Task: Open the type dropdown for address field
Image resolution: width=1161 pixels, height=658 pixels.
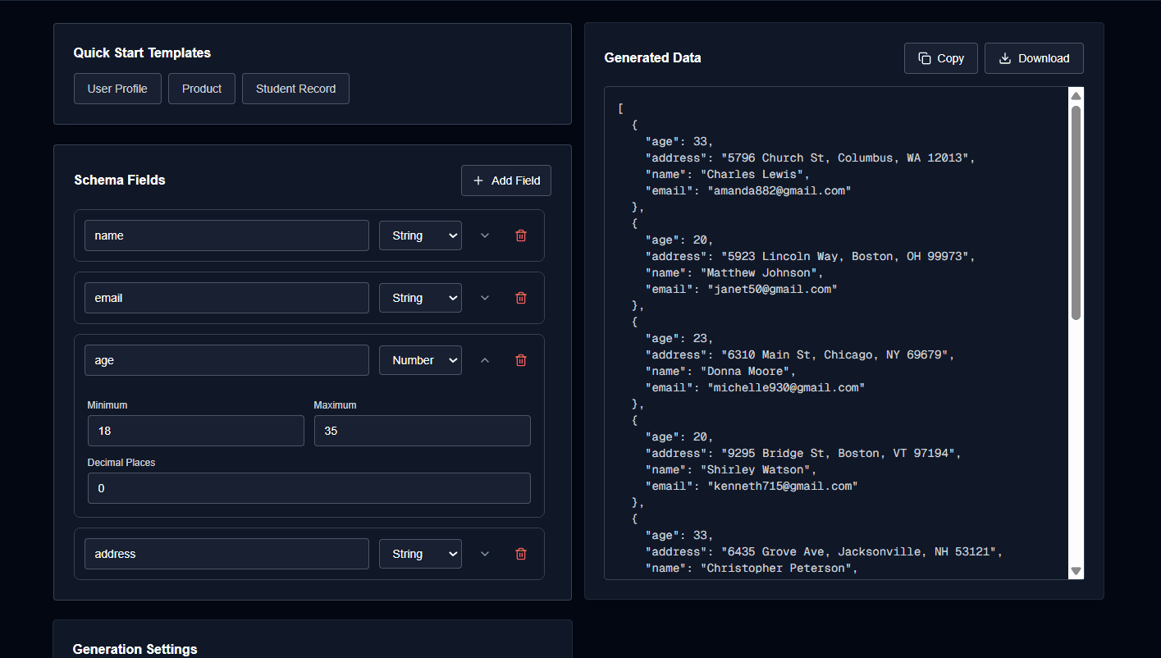Action: pyautogui.click(x=420, y=554)
